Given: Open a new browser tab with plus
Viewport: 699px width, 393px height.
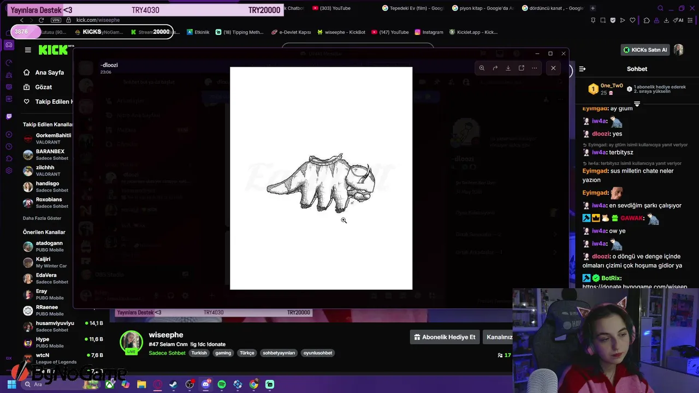Looking at the screenshot, I should [x=593, y=8].
